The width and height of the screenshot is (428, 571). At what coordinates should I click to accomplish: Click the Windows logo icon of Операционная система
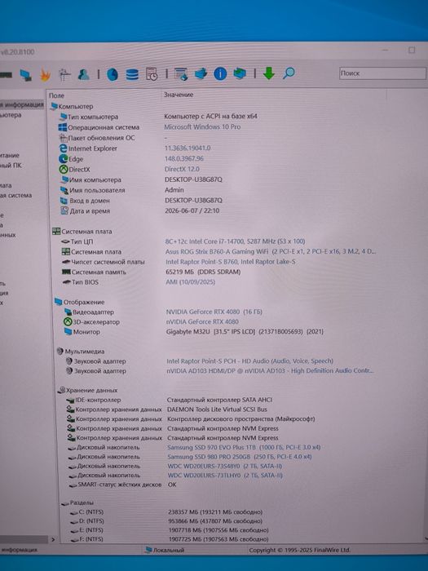63,127
